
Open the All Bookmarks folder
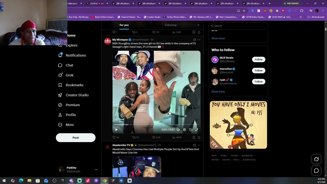click(x=316, y=17)
